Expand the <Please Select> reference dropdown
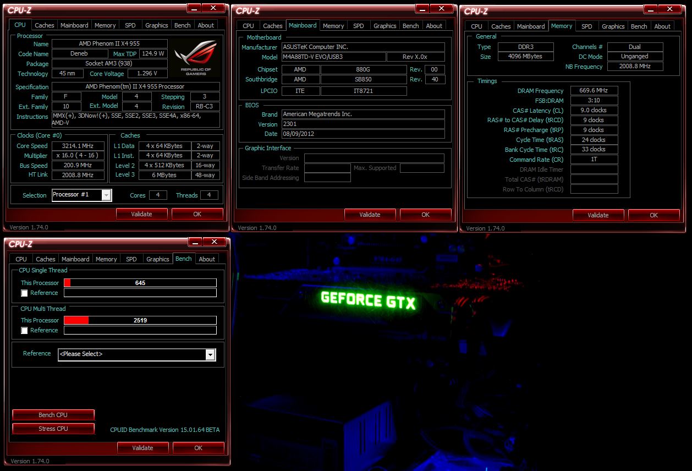The height and width of the screenshot is (471, 692). [137, 354]
